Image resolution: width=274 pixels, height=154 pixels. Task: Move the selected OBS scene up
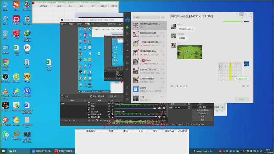[70, 120]
